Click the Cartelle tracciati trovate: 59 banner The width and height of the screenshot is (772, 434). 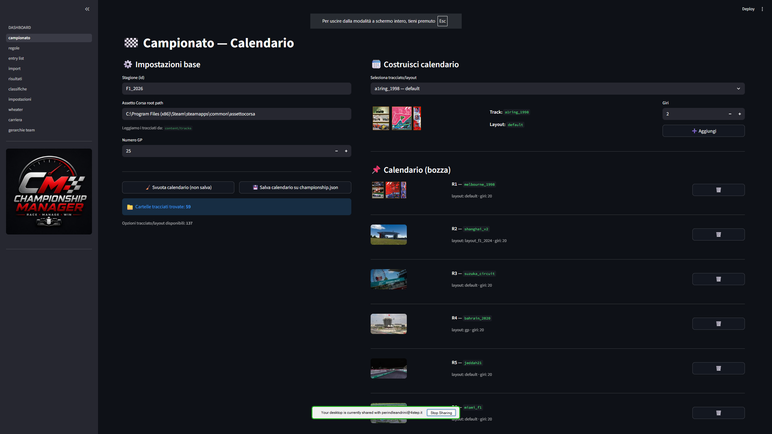(x=236, y=207)
